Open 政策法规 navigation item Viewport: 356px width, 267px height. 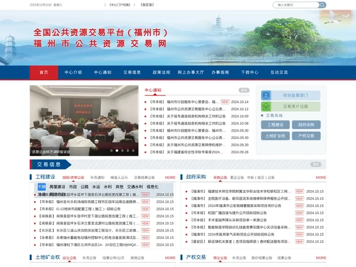pyautogui.click(x=161, y=72)
